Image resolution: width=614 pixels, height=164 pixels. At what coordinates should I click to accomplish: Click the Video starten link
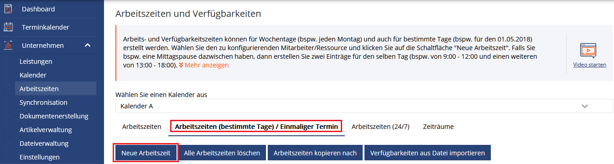coord(589,65)
